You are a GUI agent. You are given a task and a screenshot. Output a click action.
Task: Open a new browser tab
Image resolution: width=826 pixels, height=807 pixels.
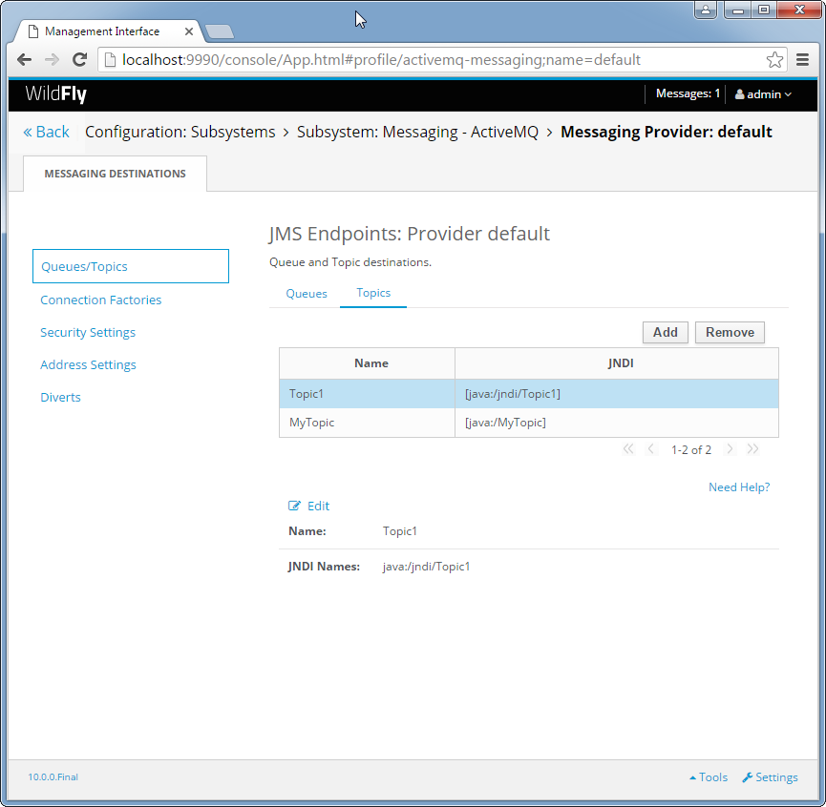(220, 32)
